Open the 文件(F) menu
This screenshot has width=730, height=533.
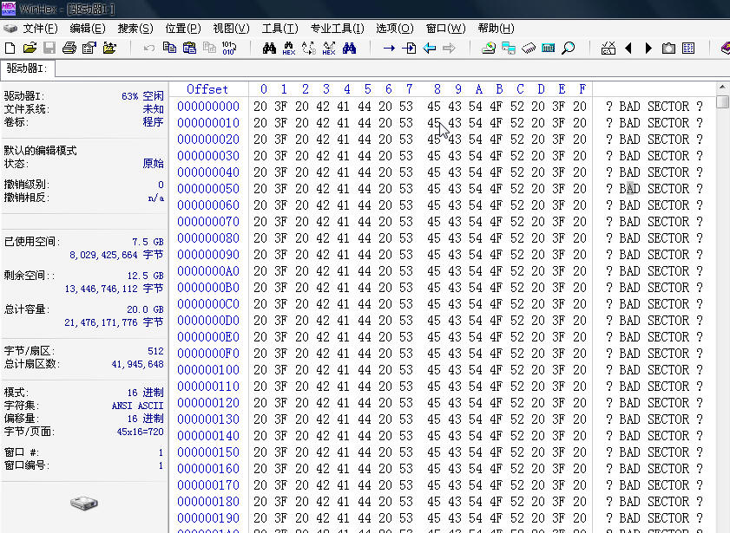click(40, 29)
